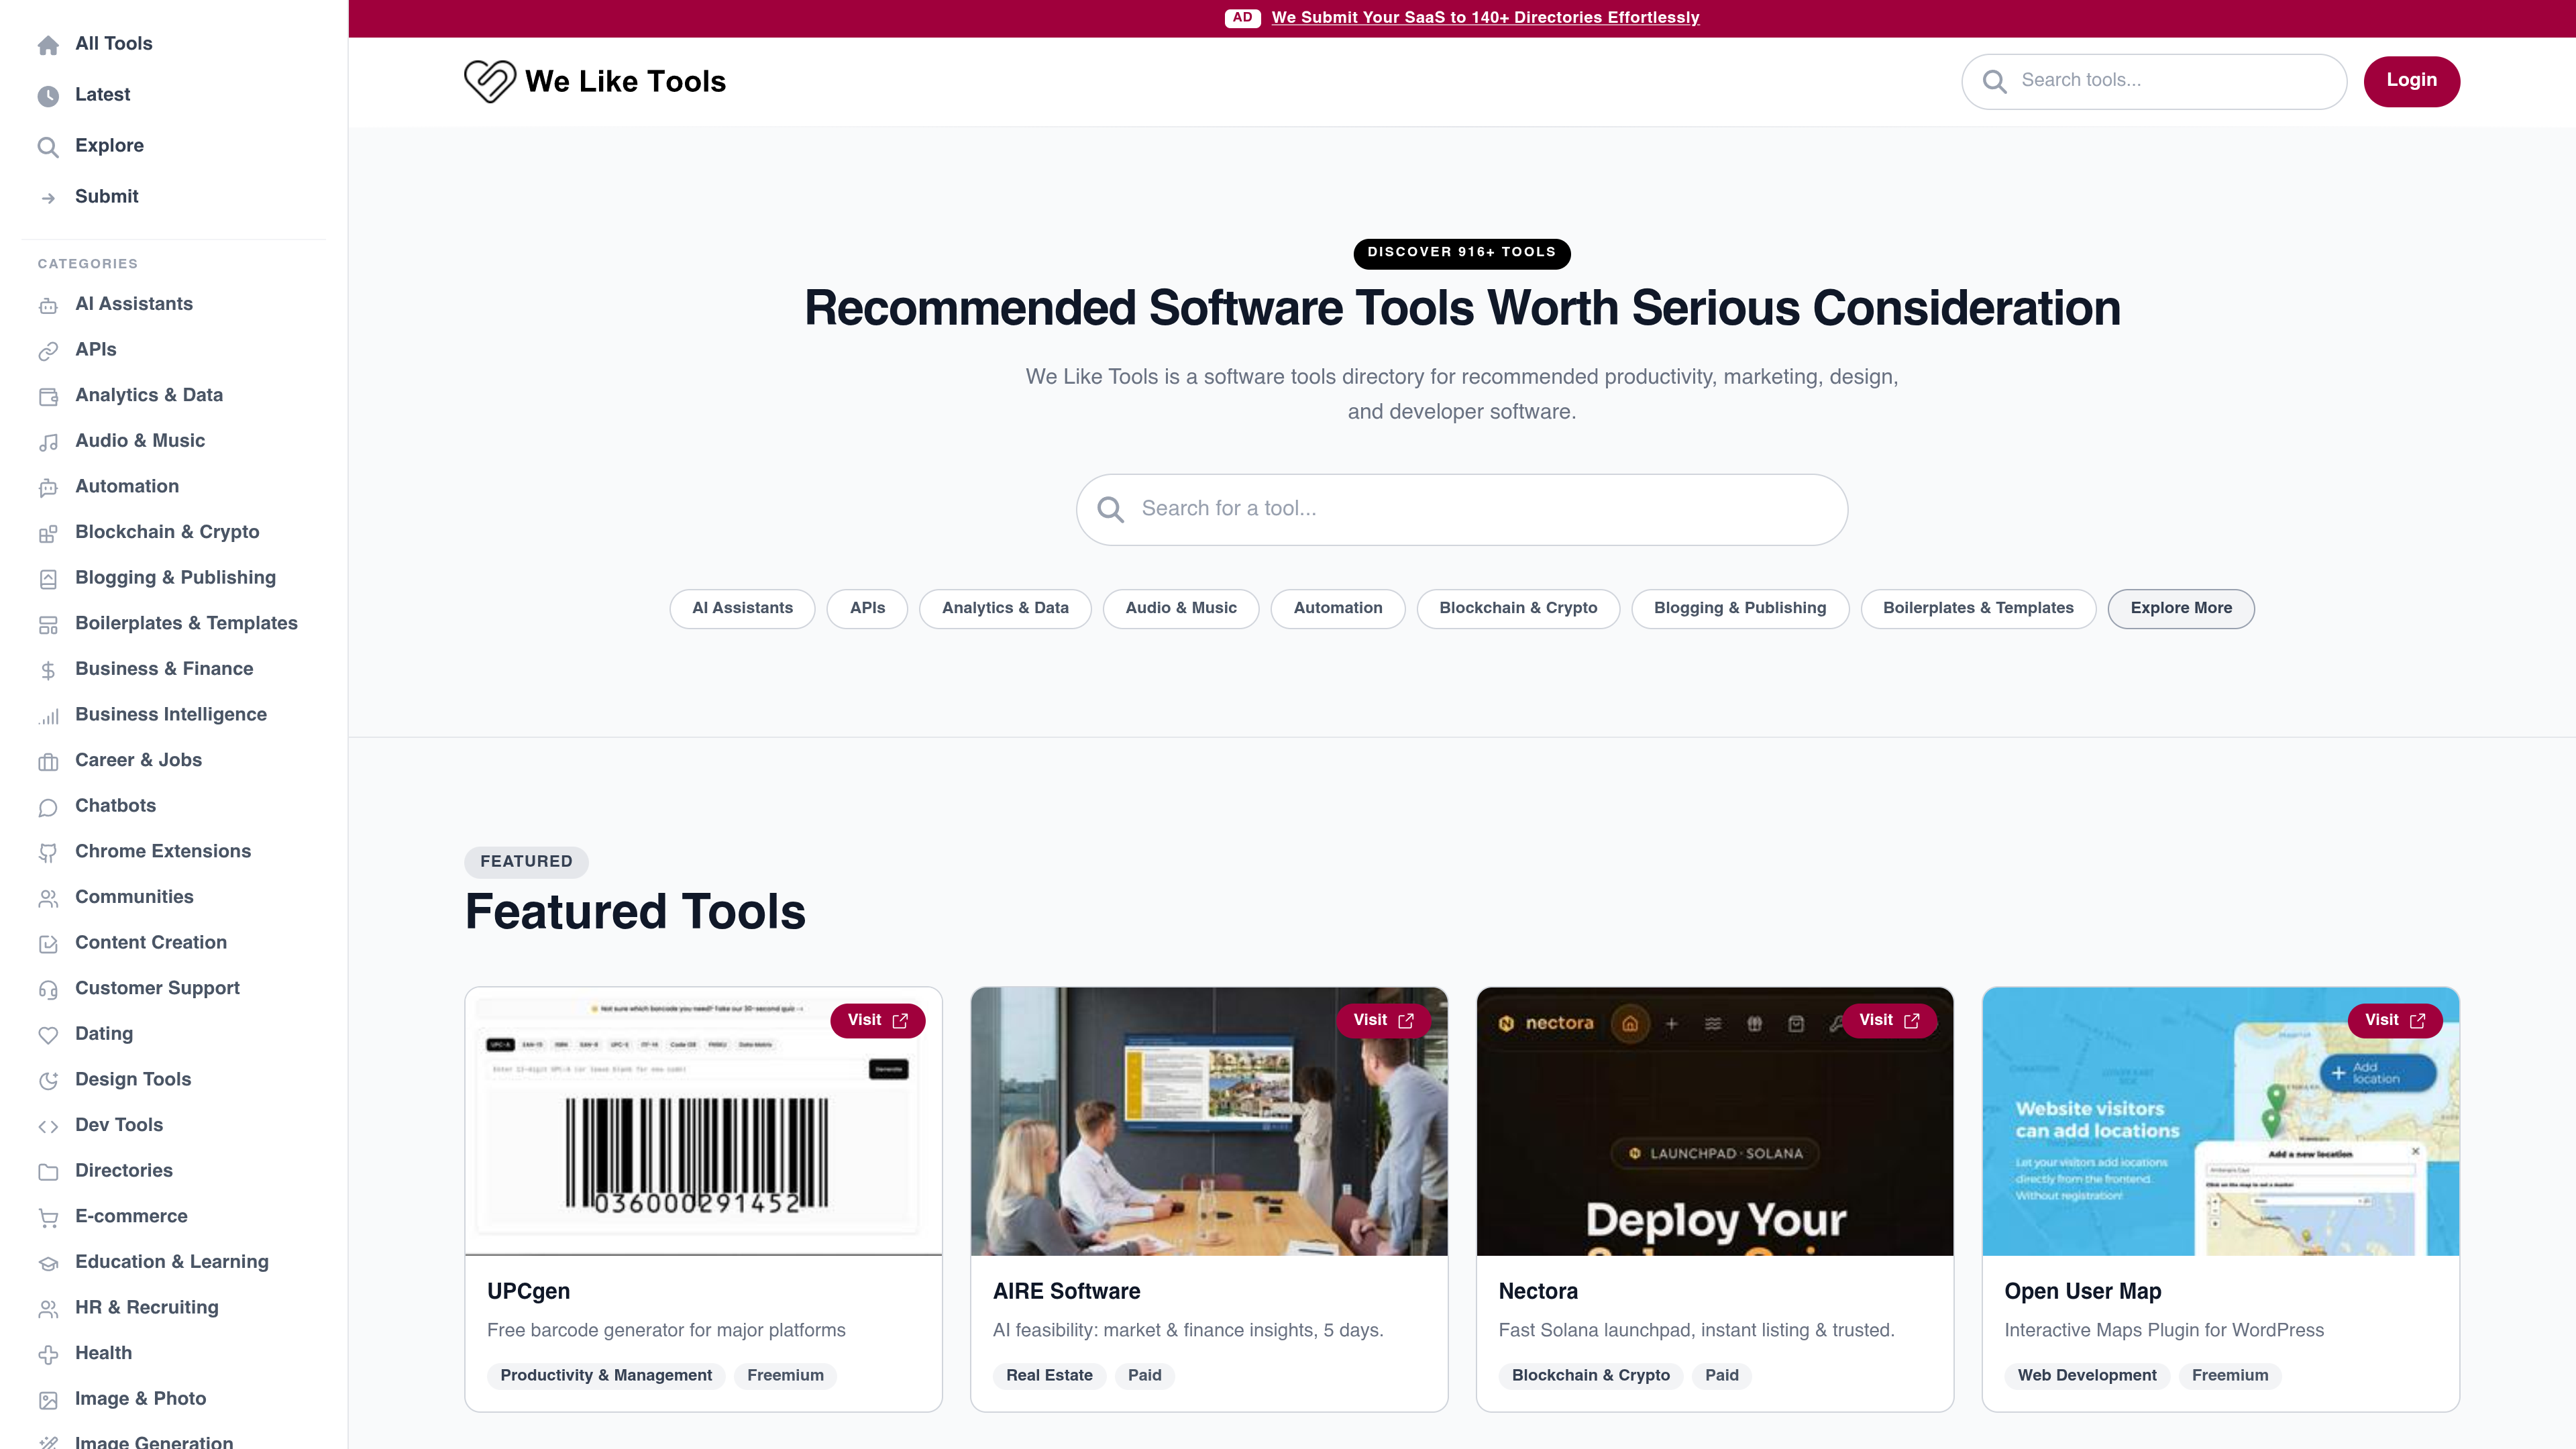
Task: Click the Customer Support headset icon
Action: 48,990
